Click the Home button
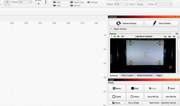The height and width of the screenshot is (106, 180). point(116,103)
